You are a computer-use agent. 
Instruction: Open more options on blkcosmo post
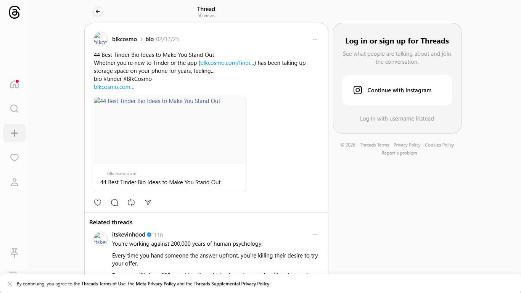315,39
